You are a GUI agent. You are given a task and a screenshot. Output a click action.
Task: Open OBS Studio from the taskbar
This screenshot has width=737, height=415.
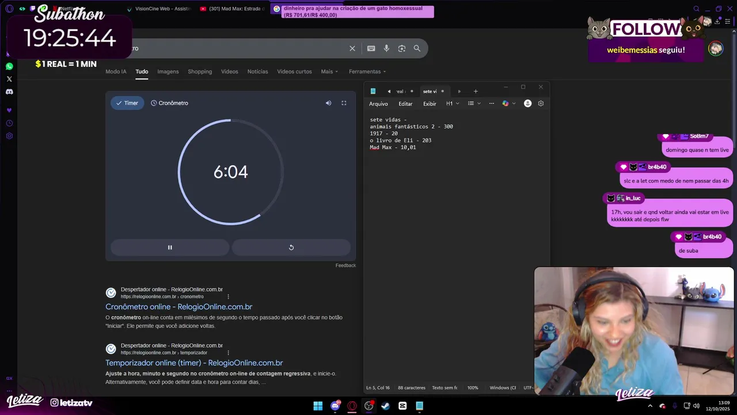pos(369,406)
